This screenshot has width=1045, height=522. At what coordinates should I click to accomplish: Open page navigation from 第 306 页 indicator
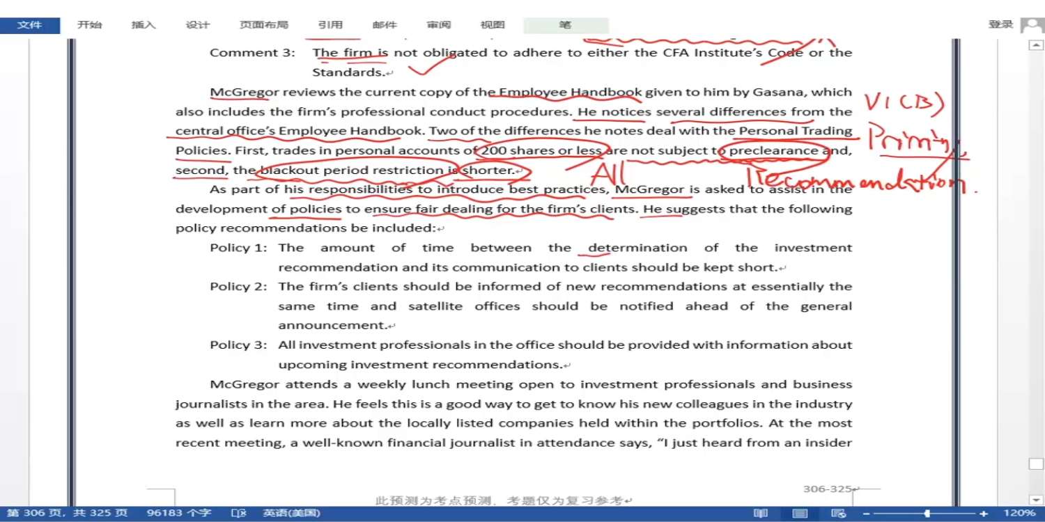[x=67, y=514]
